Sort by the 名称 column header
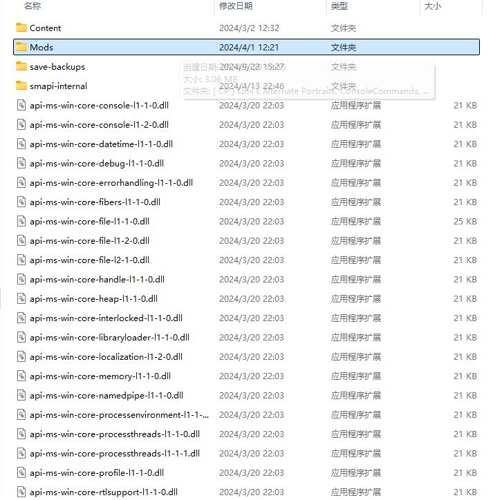The image size is (493, 500). (32, 6)
